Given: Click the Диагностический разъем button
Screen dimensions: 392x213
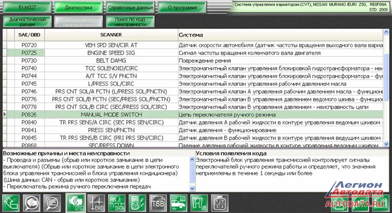Looking at the screenshot, I should point(27,22).
